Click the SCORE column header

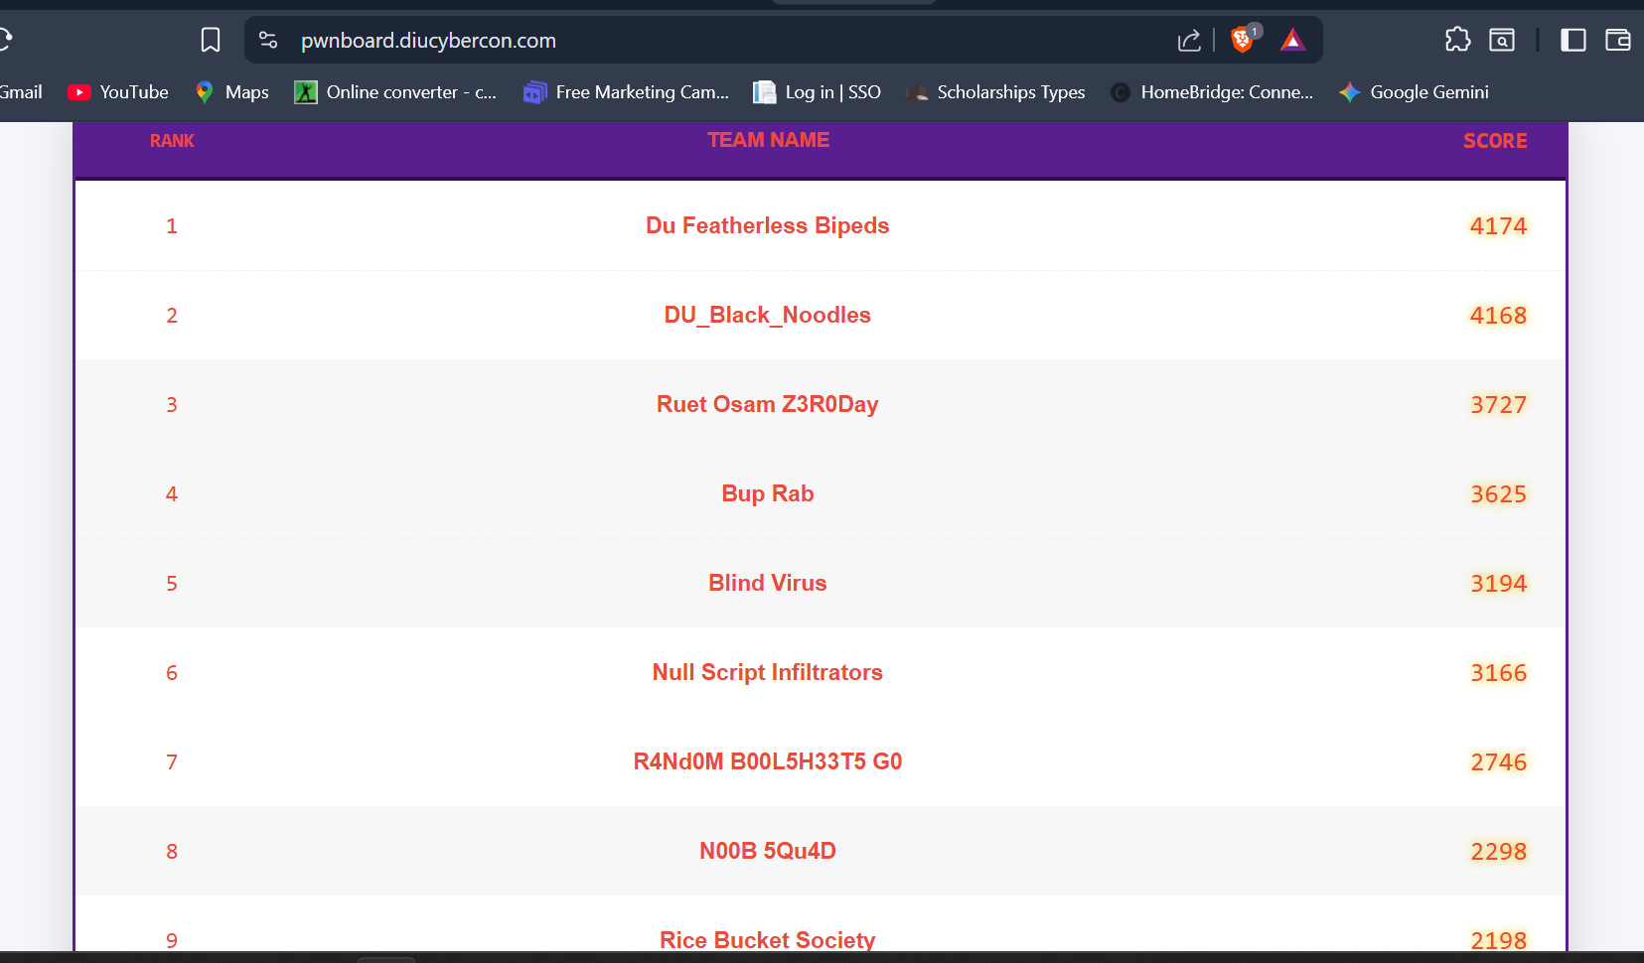1494,141
